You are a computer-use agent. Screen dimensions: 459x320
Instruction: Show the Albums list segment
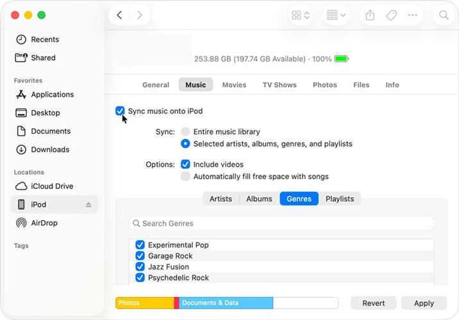click(259, 199)
